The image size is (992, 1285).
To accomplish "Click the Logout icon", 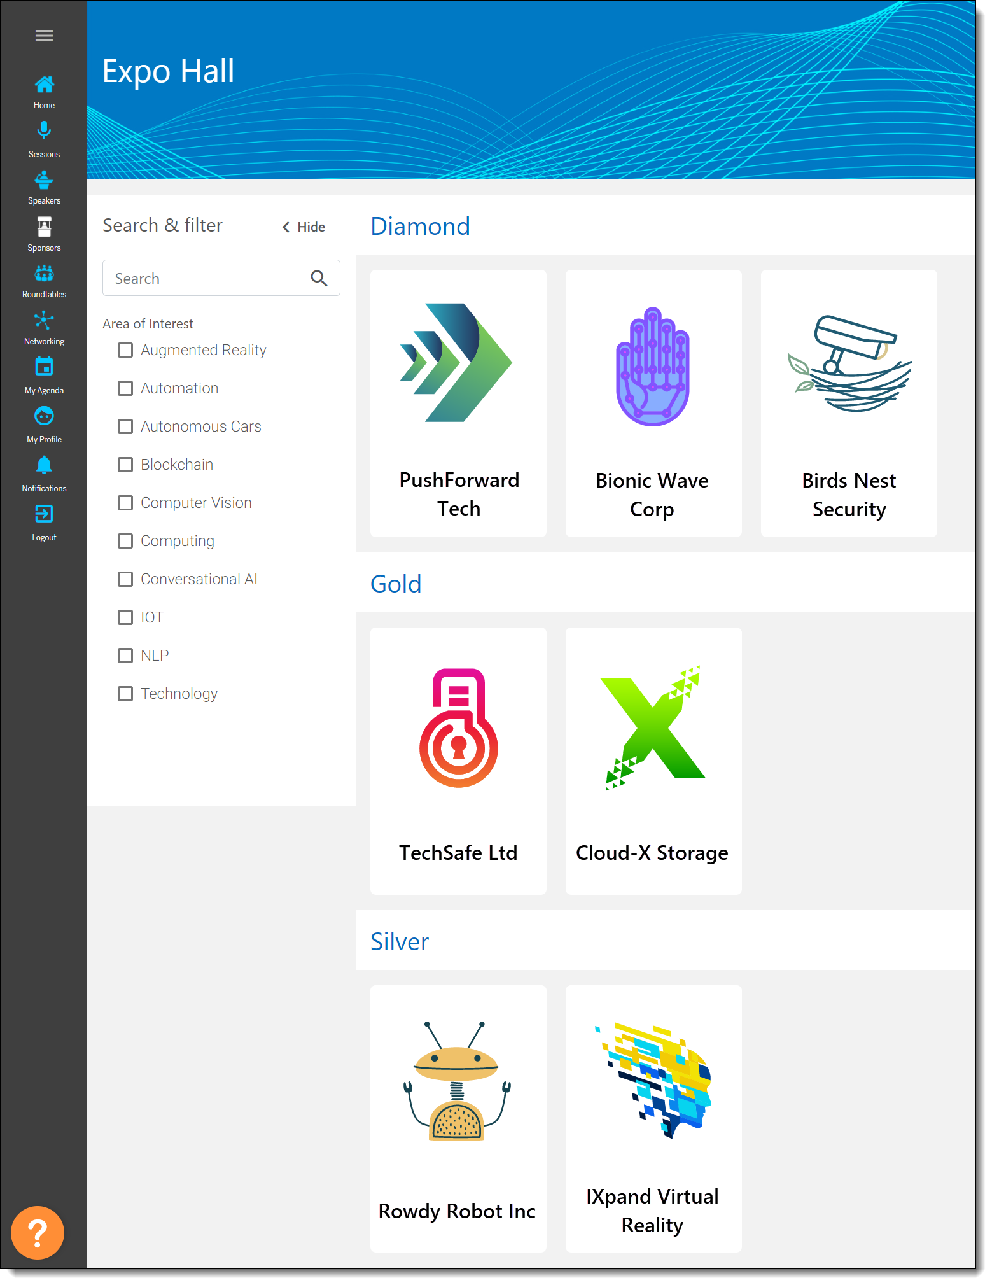I will pos(44,514).
